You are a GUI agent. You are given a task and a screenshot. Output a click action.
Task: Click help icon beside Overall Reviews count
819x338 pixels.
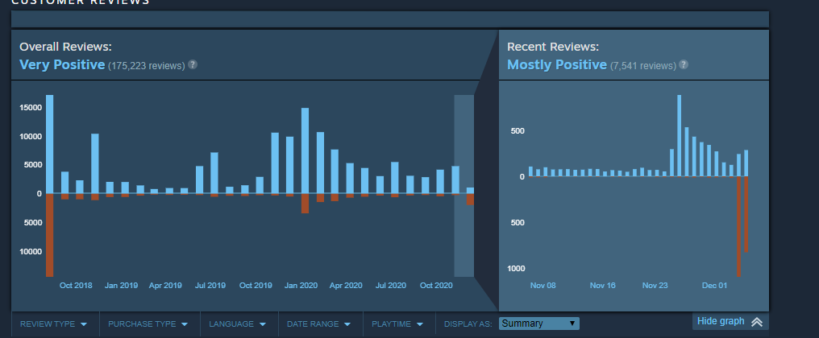coord(193,64)
